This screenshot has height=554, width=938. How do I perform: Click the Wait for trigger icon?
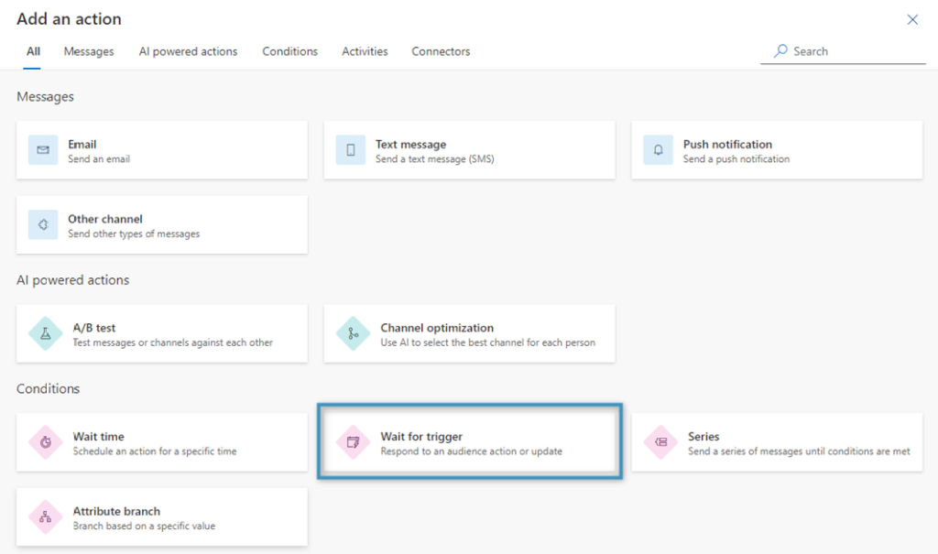pyautogui.click(x=353, y=442)
